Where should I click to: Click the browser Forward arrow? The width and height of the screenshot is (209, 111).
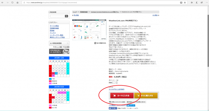7,2
